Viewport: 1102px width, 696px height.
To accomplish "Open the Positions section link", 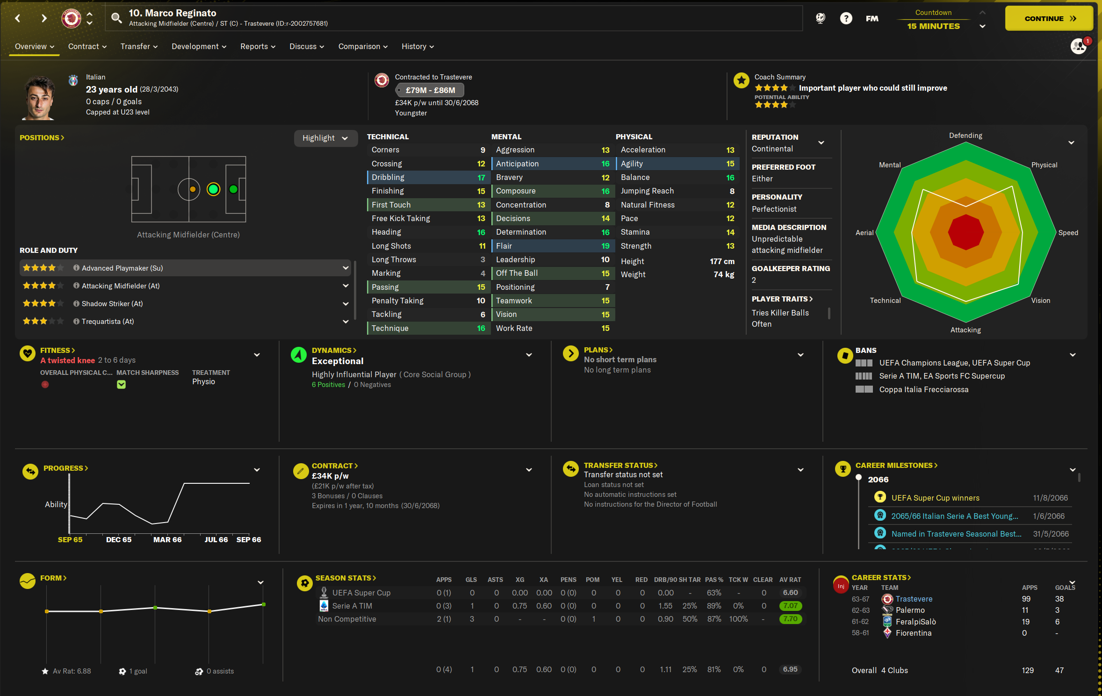I will click(42, 137).
